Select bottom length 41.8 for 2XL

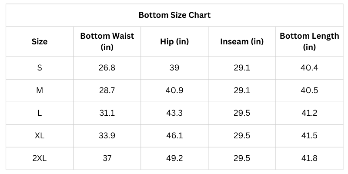[x=309, y=158]
